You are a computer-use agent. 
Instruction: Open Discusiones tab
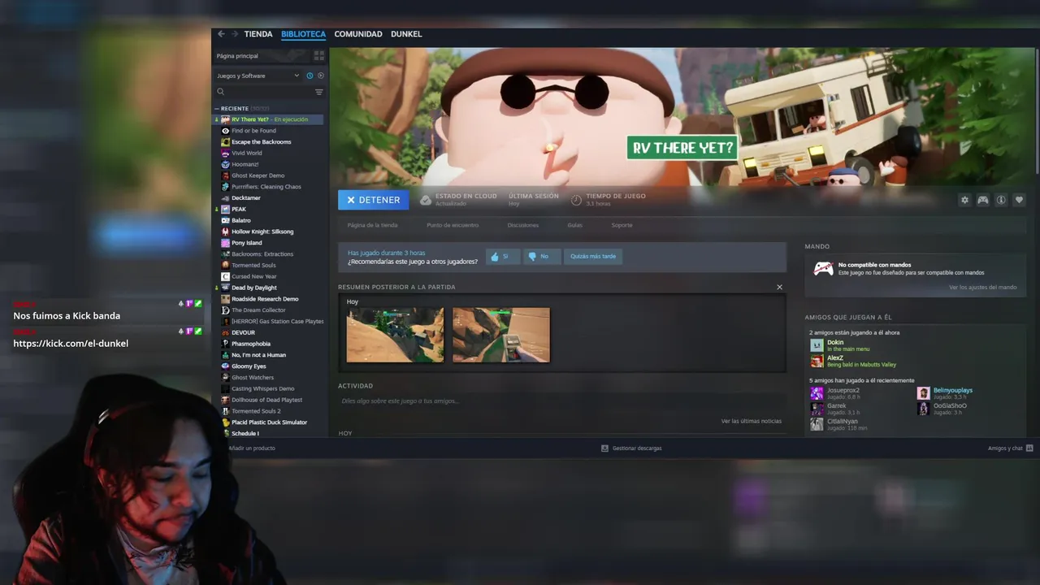[523, 225]
